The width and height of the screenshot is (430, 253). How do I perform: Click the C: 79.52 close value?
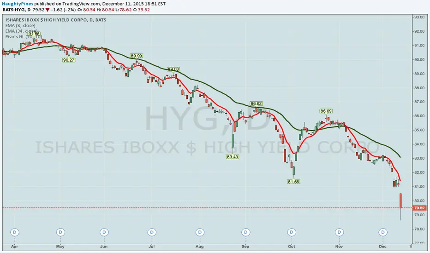[x=142, y=10]
